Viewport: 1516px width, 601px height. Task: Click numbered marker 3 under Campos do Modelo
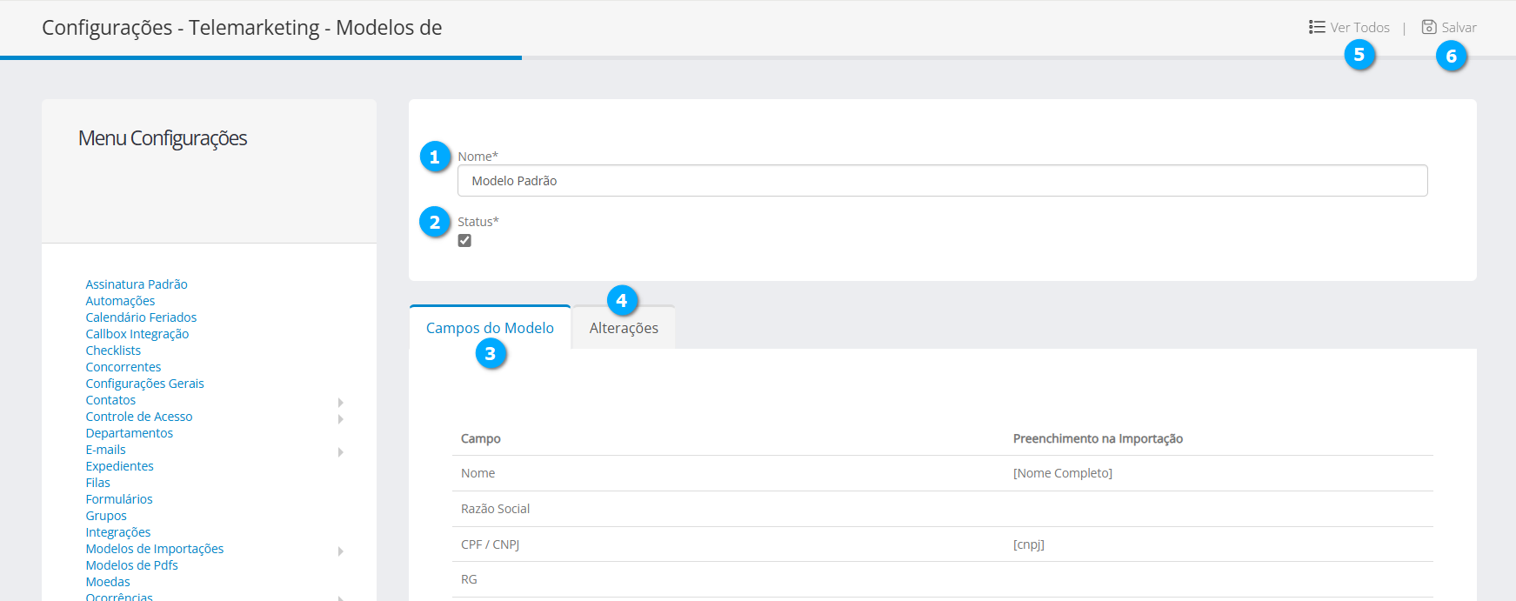coord(491,354)
